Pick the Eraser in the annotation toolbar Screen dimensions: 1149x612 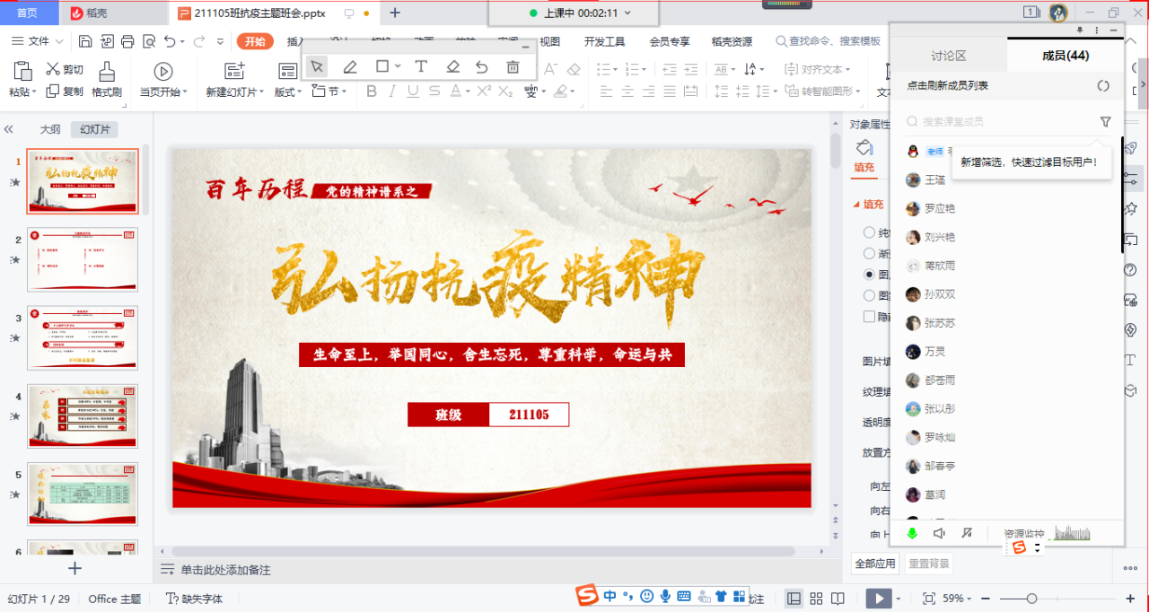[x=453, y=66]
